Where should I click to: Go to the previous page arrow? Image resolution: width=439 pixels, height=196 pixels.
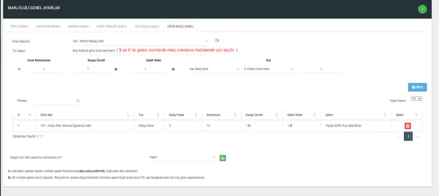pyautogui.click(x=399, y=137)
